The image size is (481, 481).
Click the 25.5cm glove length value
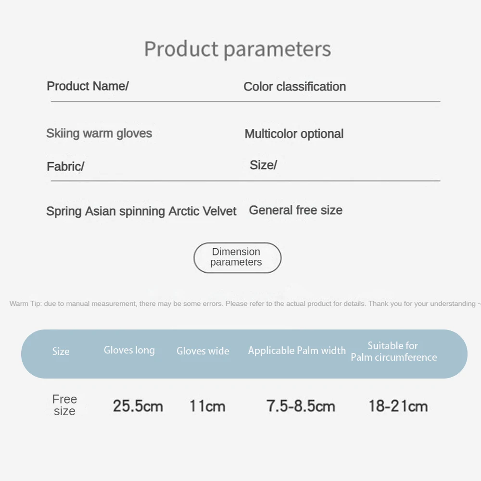(x=138, y=406)
